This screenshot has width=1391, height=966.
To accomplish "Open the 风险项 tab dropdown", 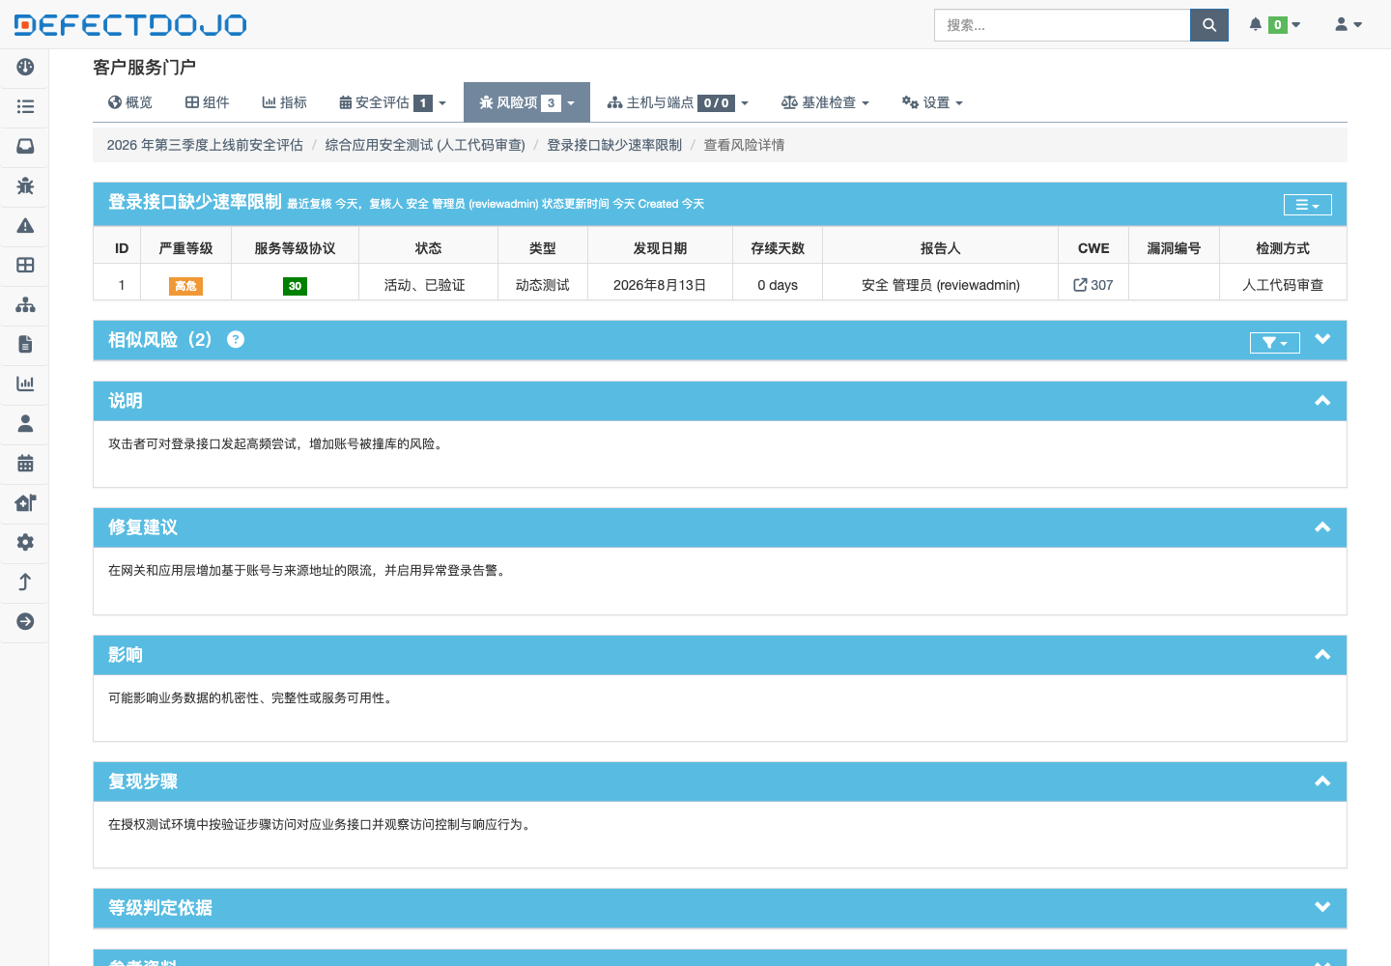I will coord(526,102).
